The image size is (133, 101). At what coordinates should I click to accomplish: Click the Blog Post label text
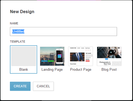109,70
